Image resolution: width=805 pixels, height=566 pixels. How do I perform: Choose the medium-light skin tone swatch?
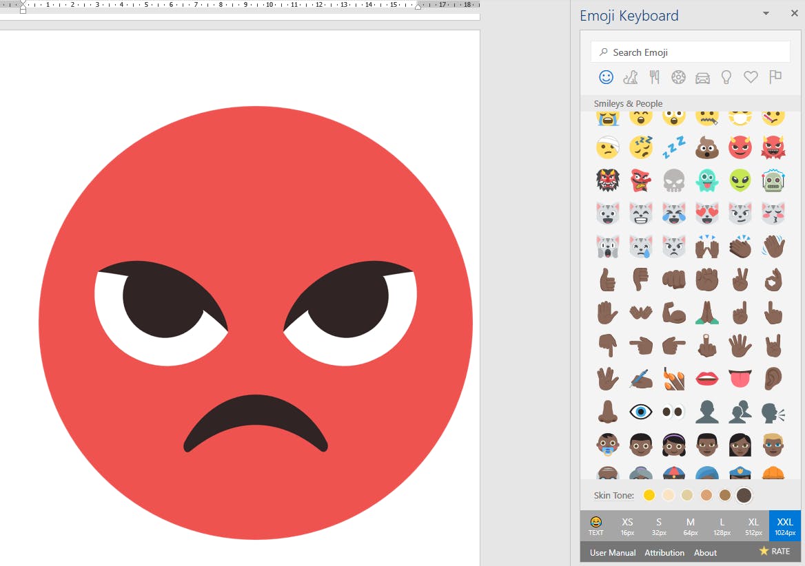click(687, 495)
